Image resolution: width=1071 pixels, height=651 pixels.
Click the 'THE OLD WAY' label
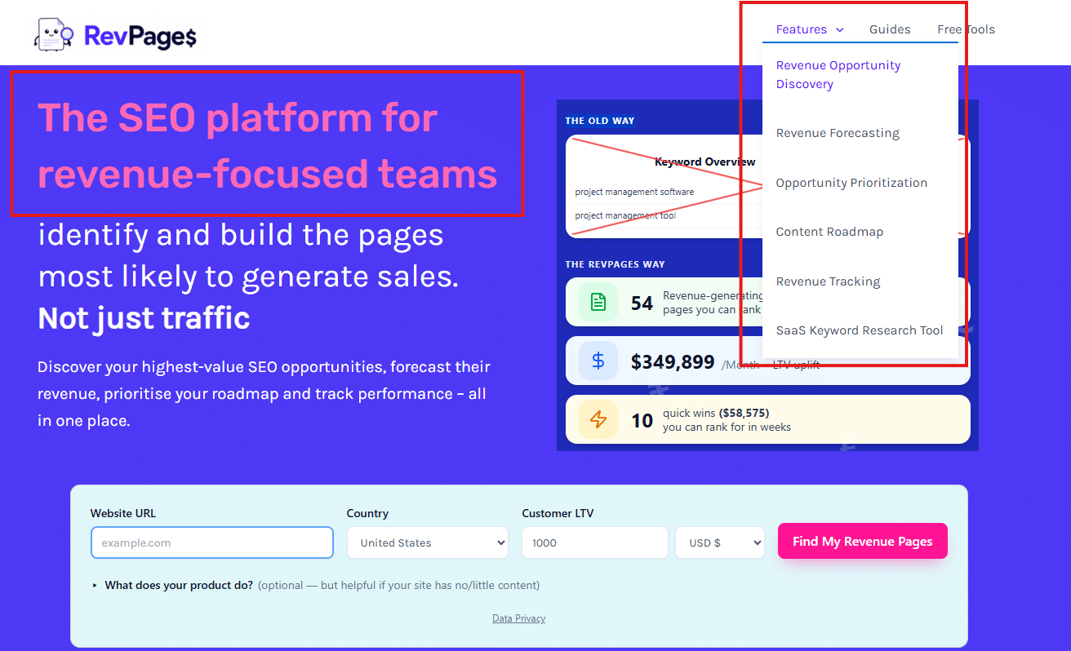(600, 121)
